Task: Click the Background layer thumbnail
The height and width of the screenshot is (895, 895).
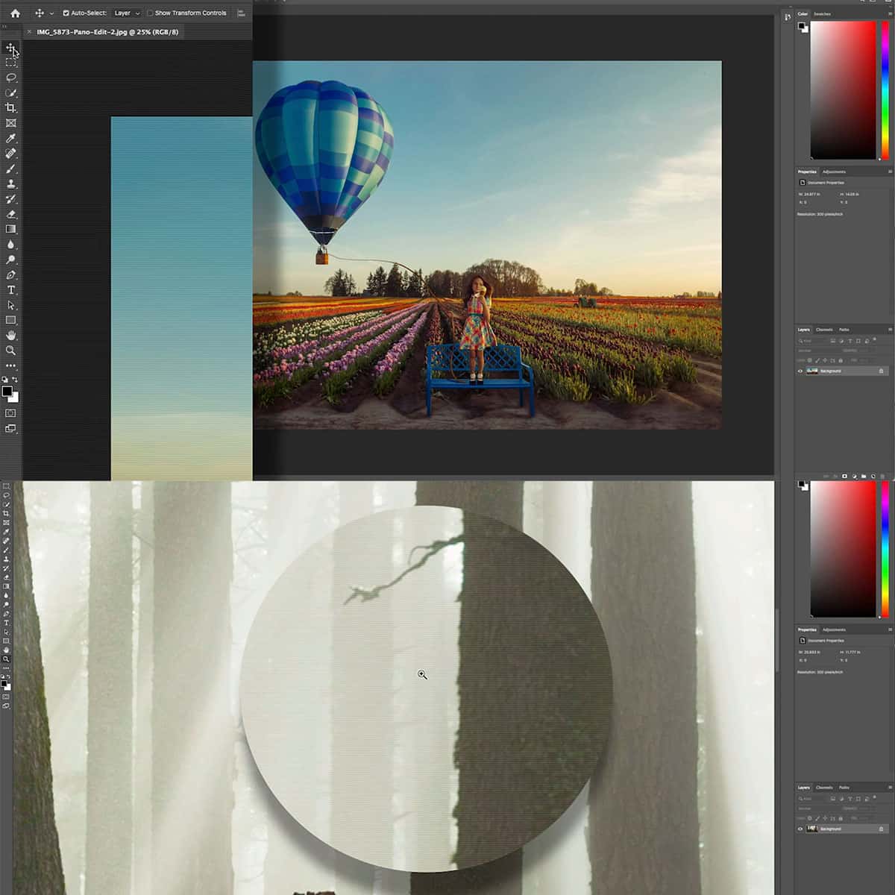Action: tap(811, 371)
